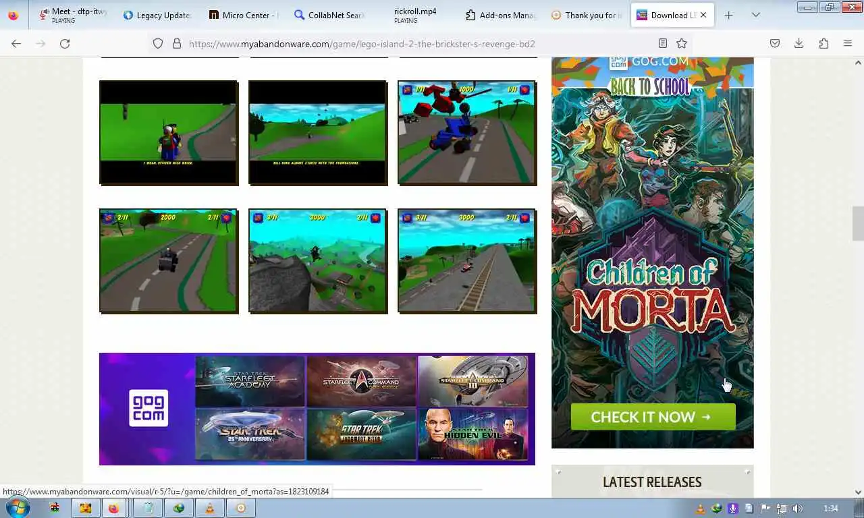This screenshot has height=518, width=864.
Task: Expand the list all tabs chevron
Action: tap(755, 15)
